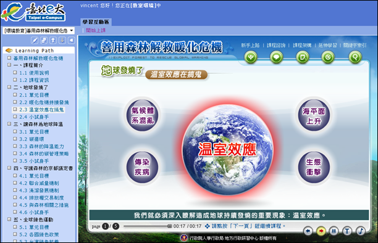Open lesson 5.2 各國綠色政策
This screenshot has height=243, width=378.
(x=39, y=234)
